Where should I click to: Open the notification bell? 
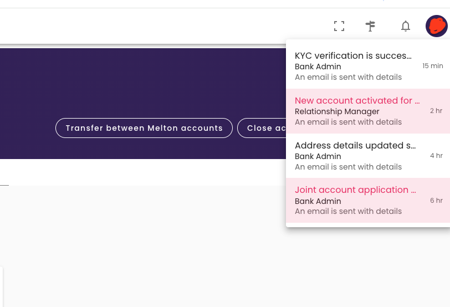[406, 26]
